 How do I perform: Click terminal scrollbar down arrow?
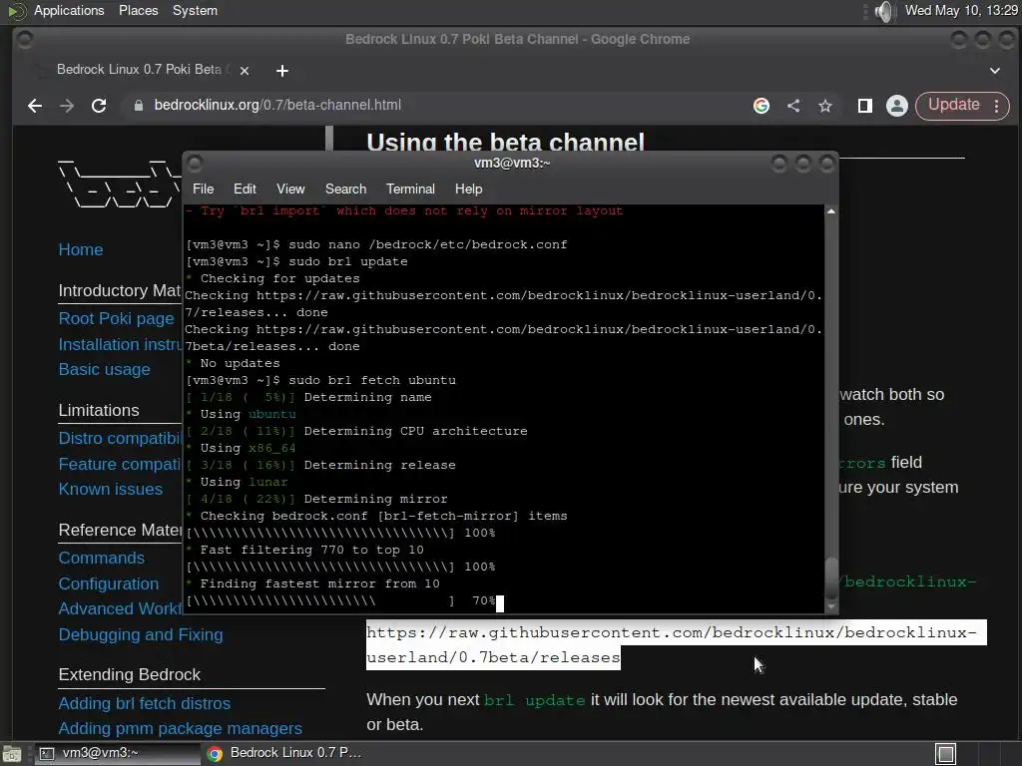click(831, 607)
